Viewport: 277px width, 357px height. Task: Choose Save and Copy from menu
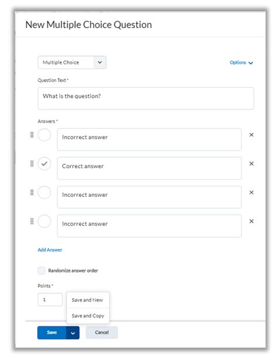88,316
